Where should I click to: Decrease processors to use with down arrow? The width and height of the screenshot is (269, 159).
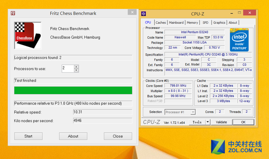tap(76, 70)
